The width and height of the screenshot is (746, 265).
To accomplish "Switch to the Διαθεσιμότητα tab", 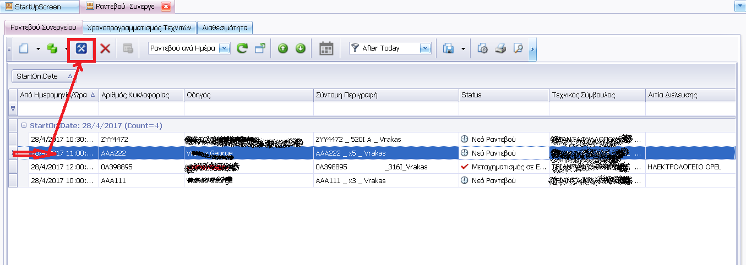I will click(x=225, y=27).
